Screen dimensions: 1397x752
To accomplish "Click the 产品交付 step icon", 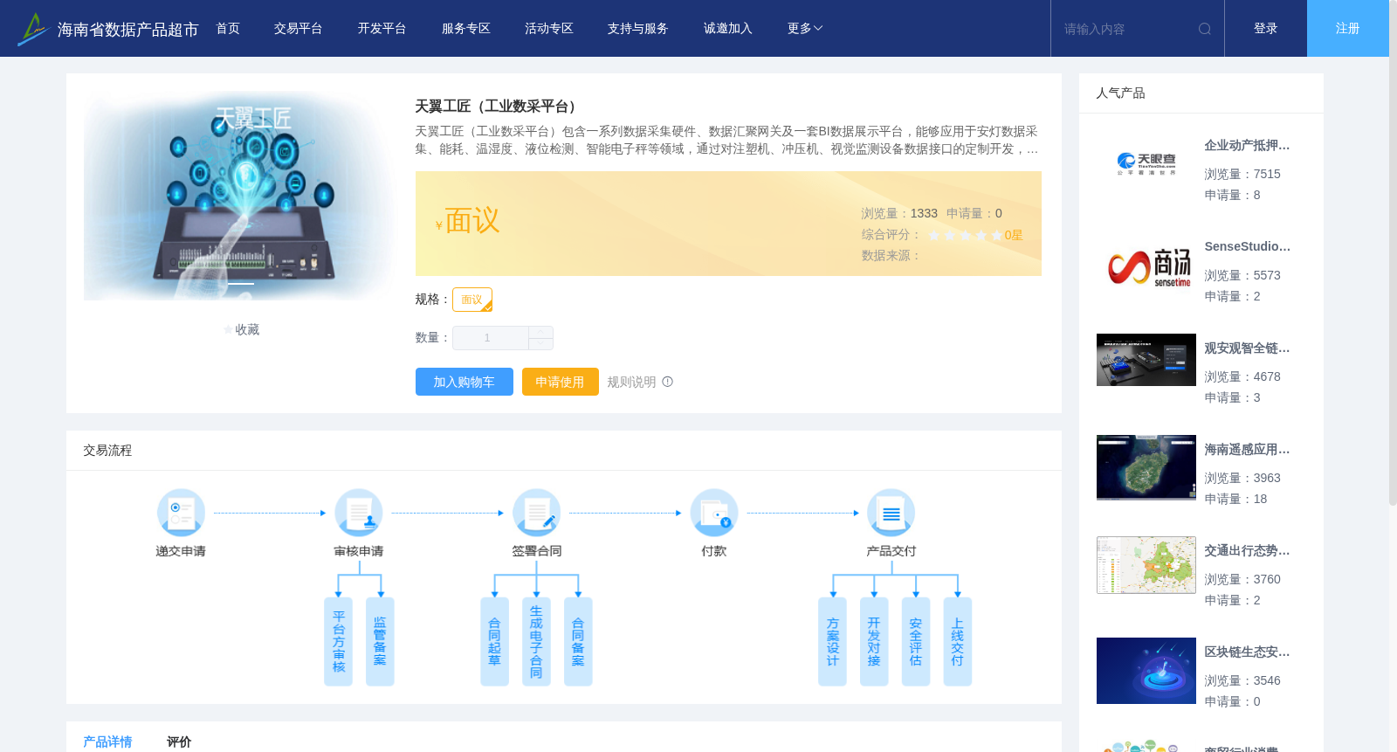I will coord(891,513).
